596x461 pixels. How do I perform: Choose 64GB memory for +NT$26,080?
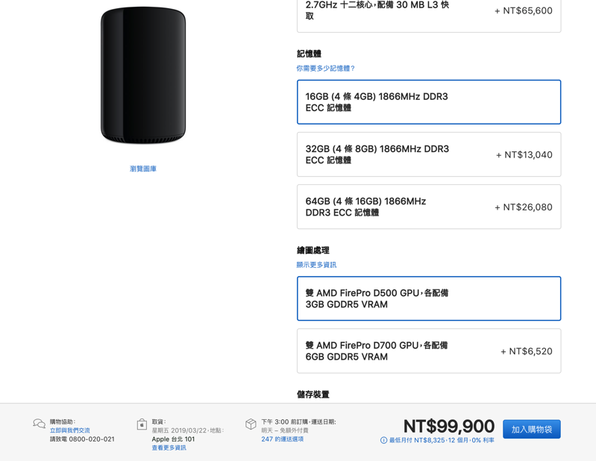tap(429, 207)
